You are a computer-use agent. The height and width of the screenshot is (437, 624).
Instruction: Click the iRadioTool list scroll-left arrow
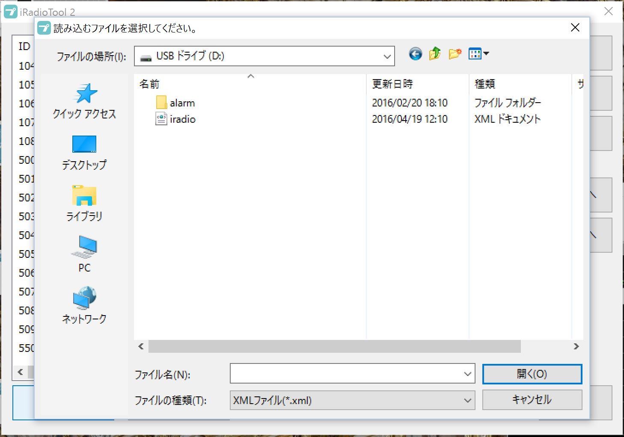pos(20,372)
